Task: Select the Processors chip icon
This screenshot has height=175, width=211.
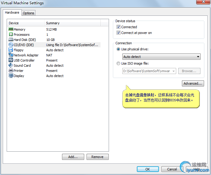Action: coord(11,35)
